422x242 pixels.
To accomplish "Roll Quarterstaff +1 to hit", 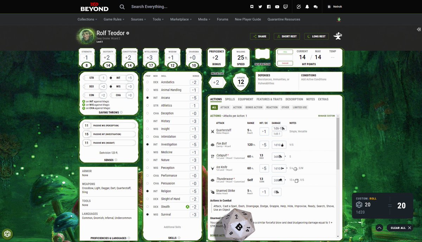I will pos(264,132).
